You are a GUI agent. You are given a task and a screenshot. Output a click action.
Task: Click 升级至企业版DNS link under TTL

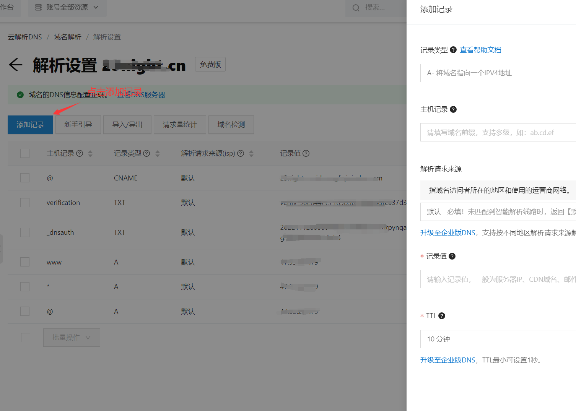click(447, 360)
